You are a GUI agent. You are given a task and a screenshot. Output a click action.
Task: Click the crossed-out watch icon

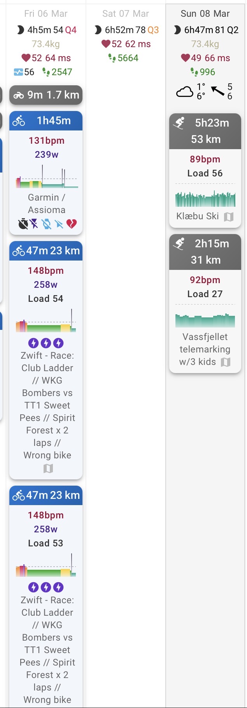47,224
